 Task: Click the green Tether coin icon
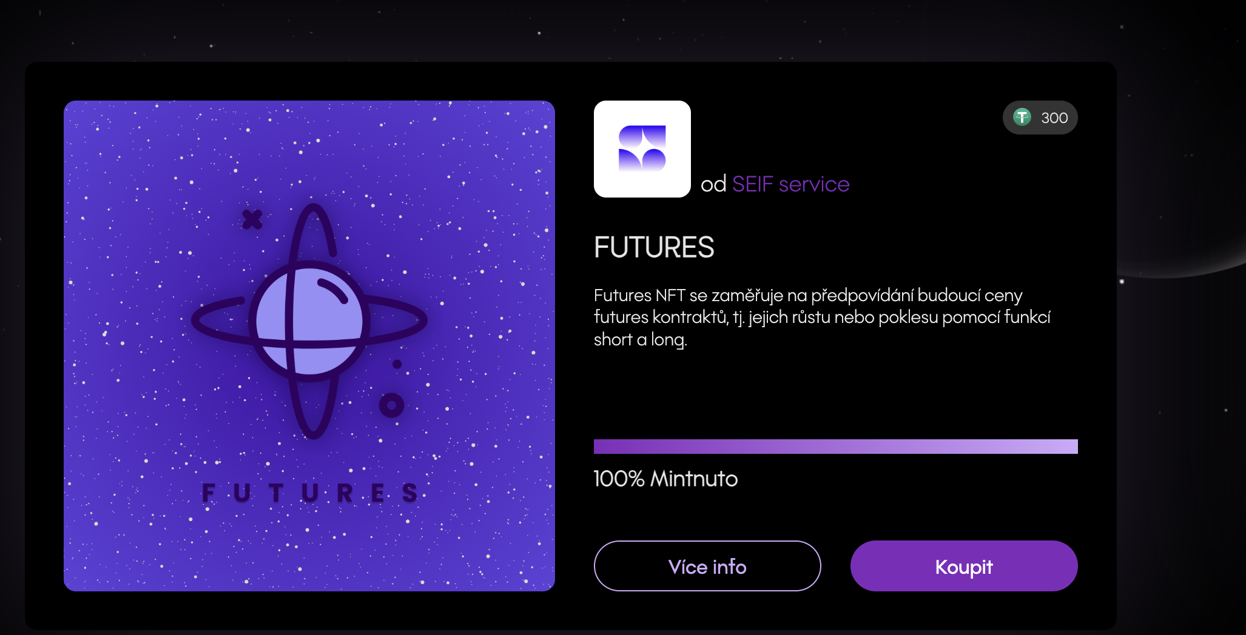tap(1022, 117)
